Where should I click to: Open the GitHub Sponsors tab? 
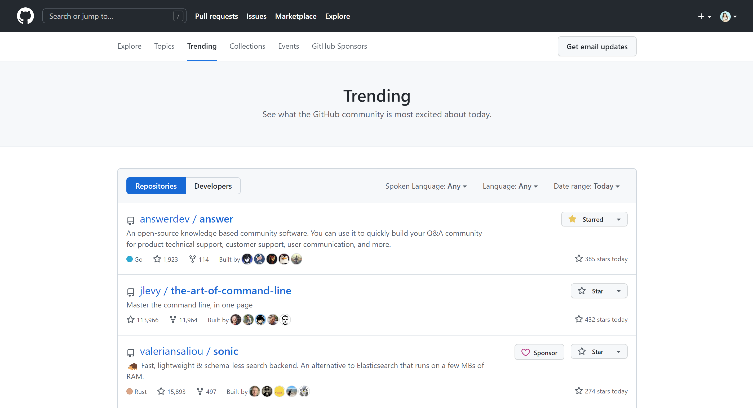[x=339, y=46]
